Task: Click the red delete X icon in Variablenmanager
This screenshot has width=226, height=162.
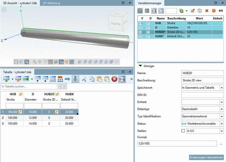Action: (207, 11)
